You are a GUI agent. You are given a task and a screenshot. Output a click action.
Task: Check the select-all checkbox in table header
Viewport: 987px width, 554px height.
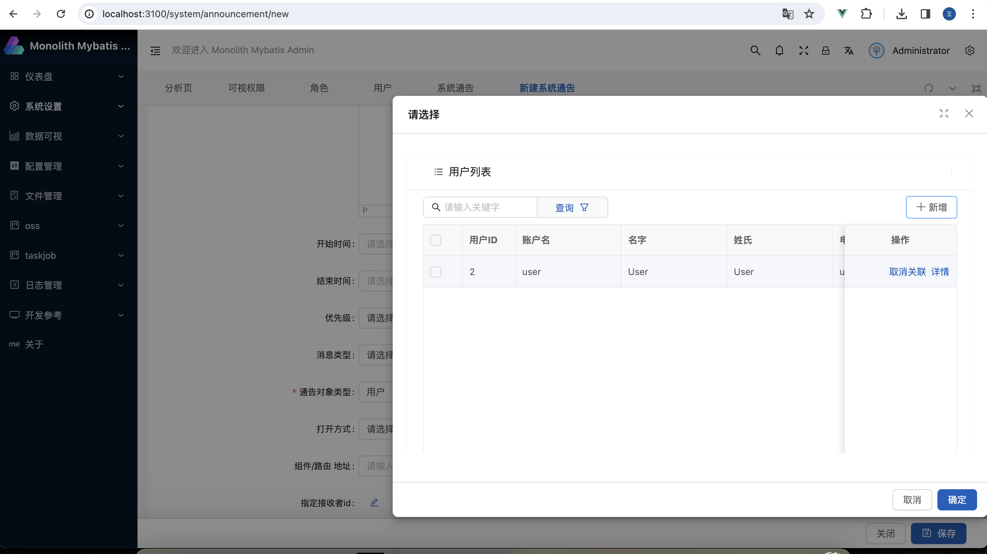(436, 240)
